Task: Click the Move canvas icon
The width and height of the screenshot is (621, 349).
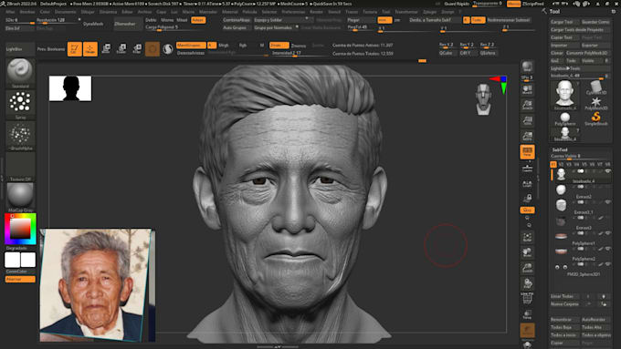Action: pyautogui.click(x=527, y=252)
